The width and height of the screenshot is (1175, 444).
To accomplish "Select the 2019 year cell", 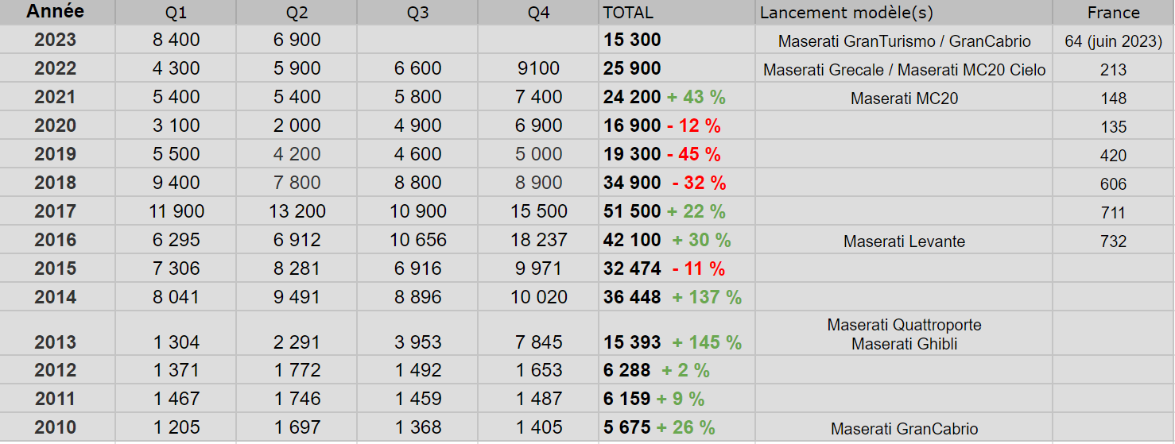I will 57,154.
